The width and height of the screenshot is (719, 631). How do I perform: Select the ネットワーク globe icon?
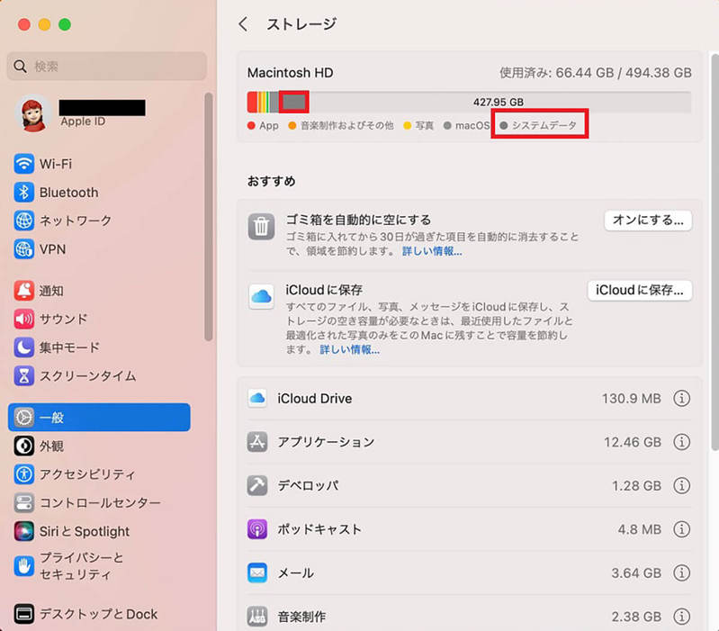(23, 221)
